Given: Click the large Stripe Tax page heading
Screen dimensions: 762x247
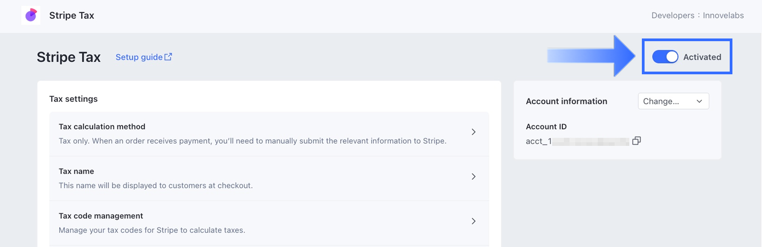Looking at the screenshot, I should [69, 57].
